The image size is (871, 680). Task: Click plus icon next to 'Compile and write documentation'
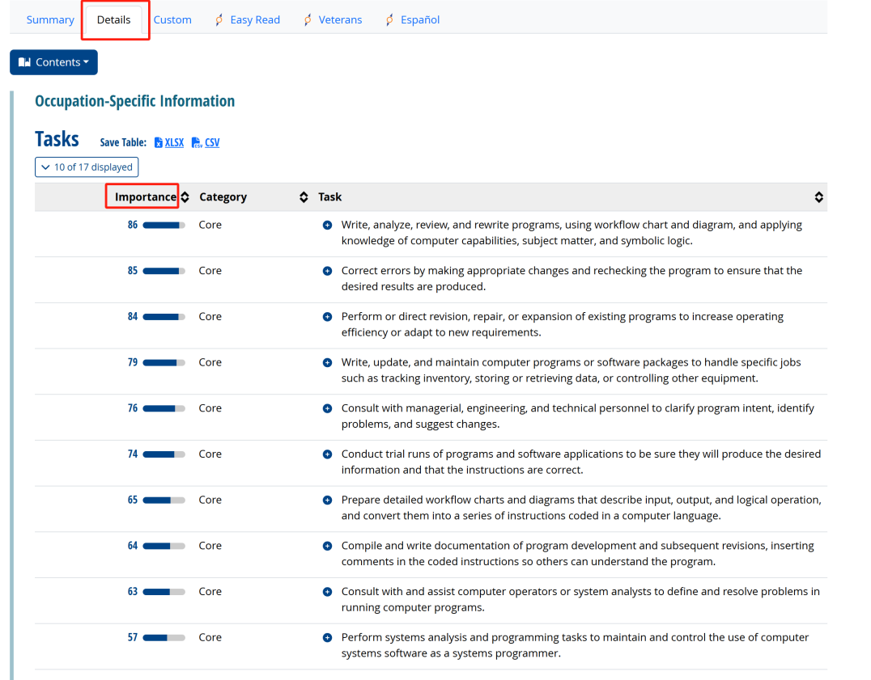point(327,546)
